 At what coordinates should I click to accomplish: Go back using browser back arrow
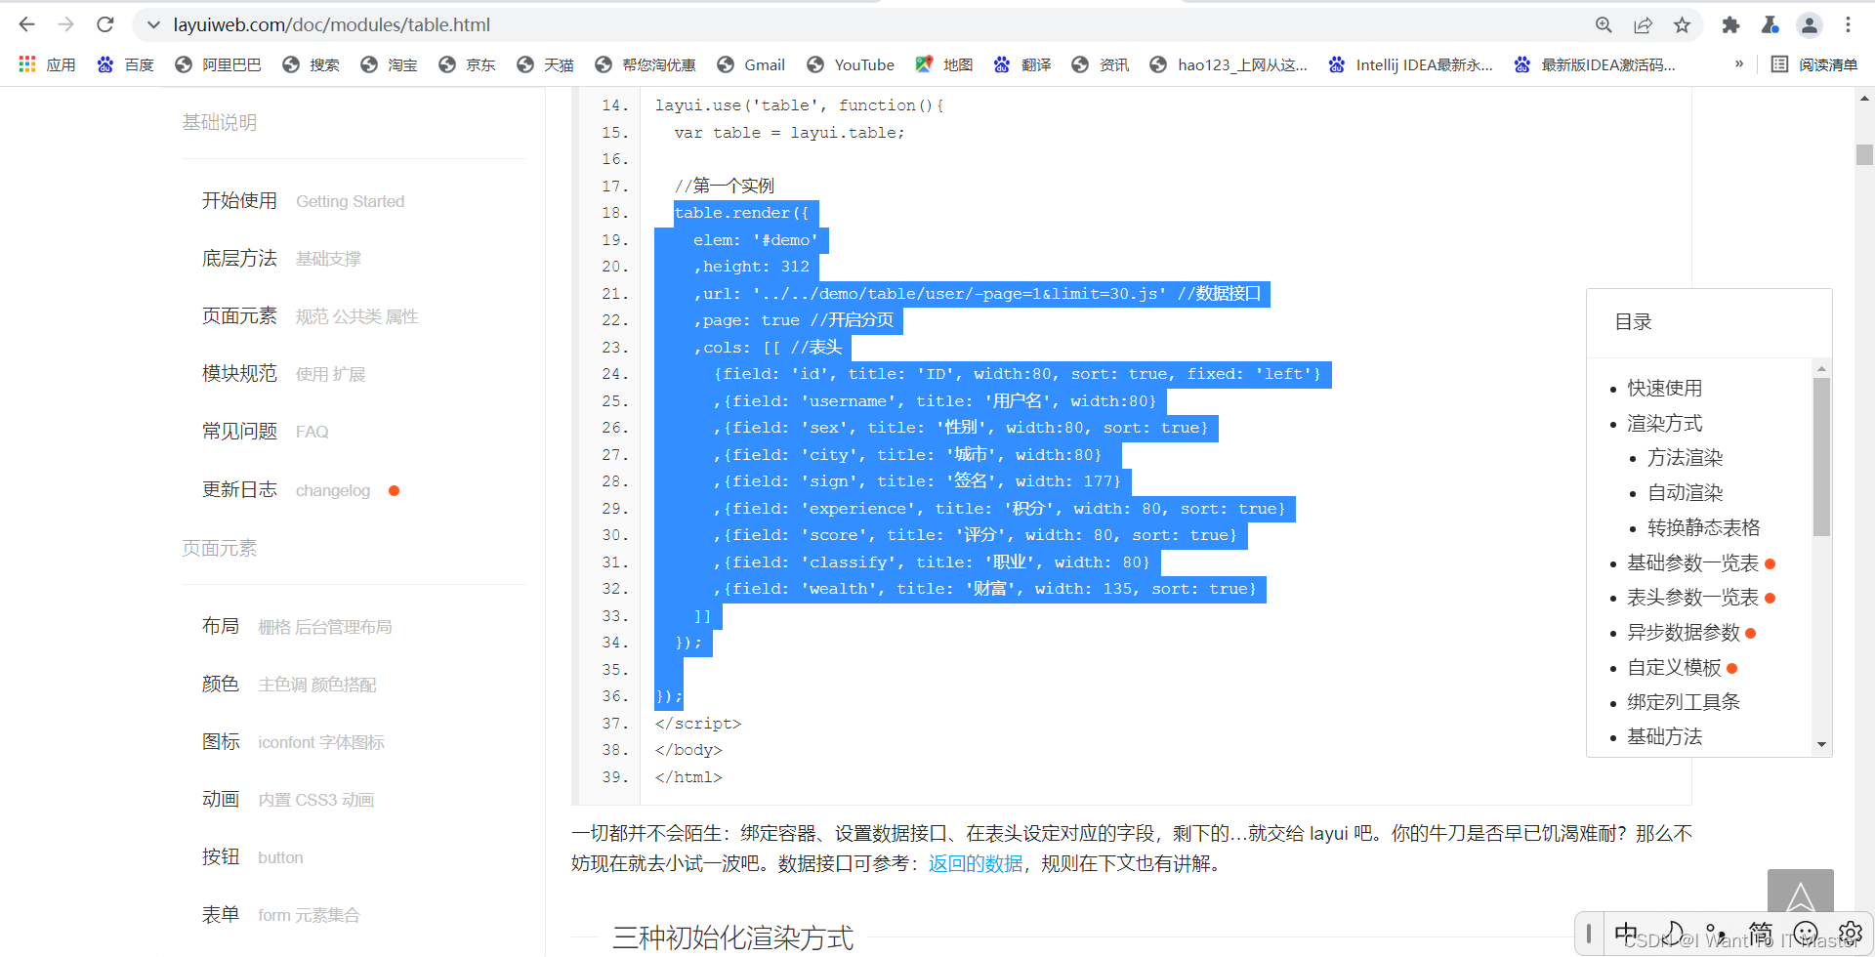26,24
